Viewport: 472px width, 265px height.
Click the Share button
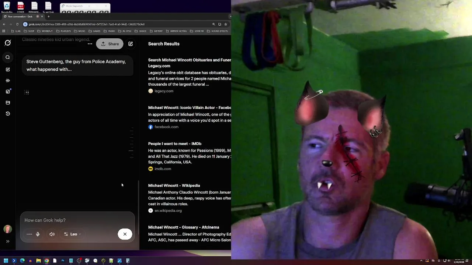click(110, 44)
